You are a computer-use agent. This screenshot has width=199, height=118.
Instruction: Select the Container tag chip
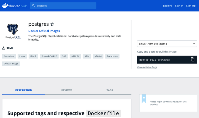9,56
